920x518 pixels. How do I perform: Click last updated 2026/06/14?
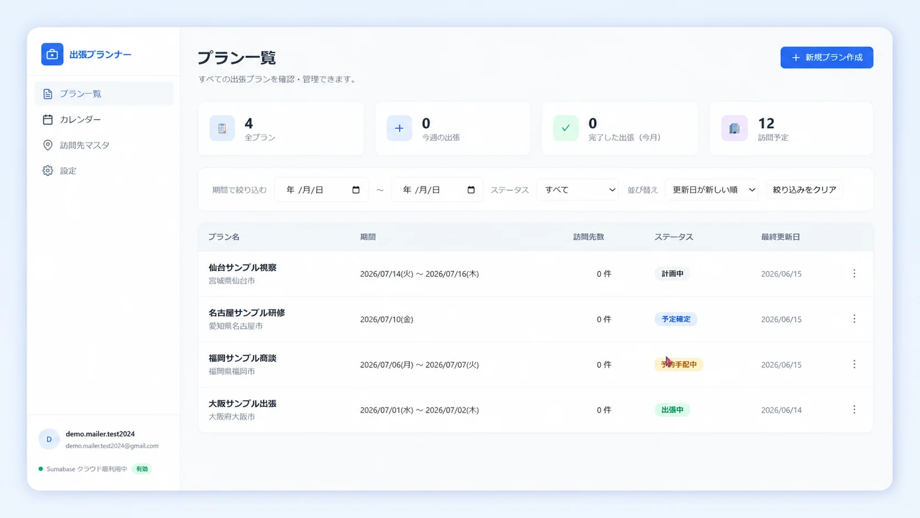[781, 410]
